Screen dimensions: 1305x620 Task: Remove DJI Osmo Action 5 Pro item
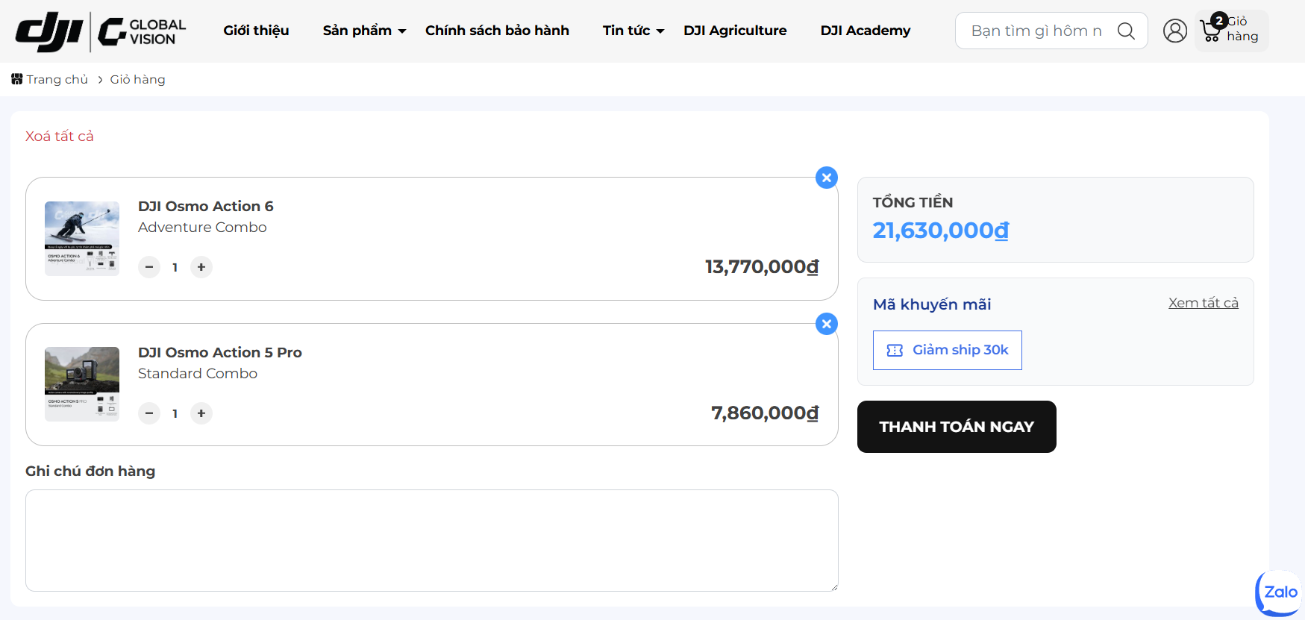(826, 324)
